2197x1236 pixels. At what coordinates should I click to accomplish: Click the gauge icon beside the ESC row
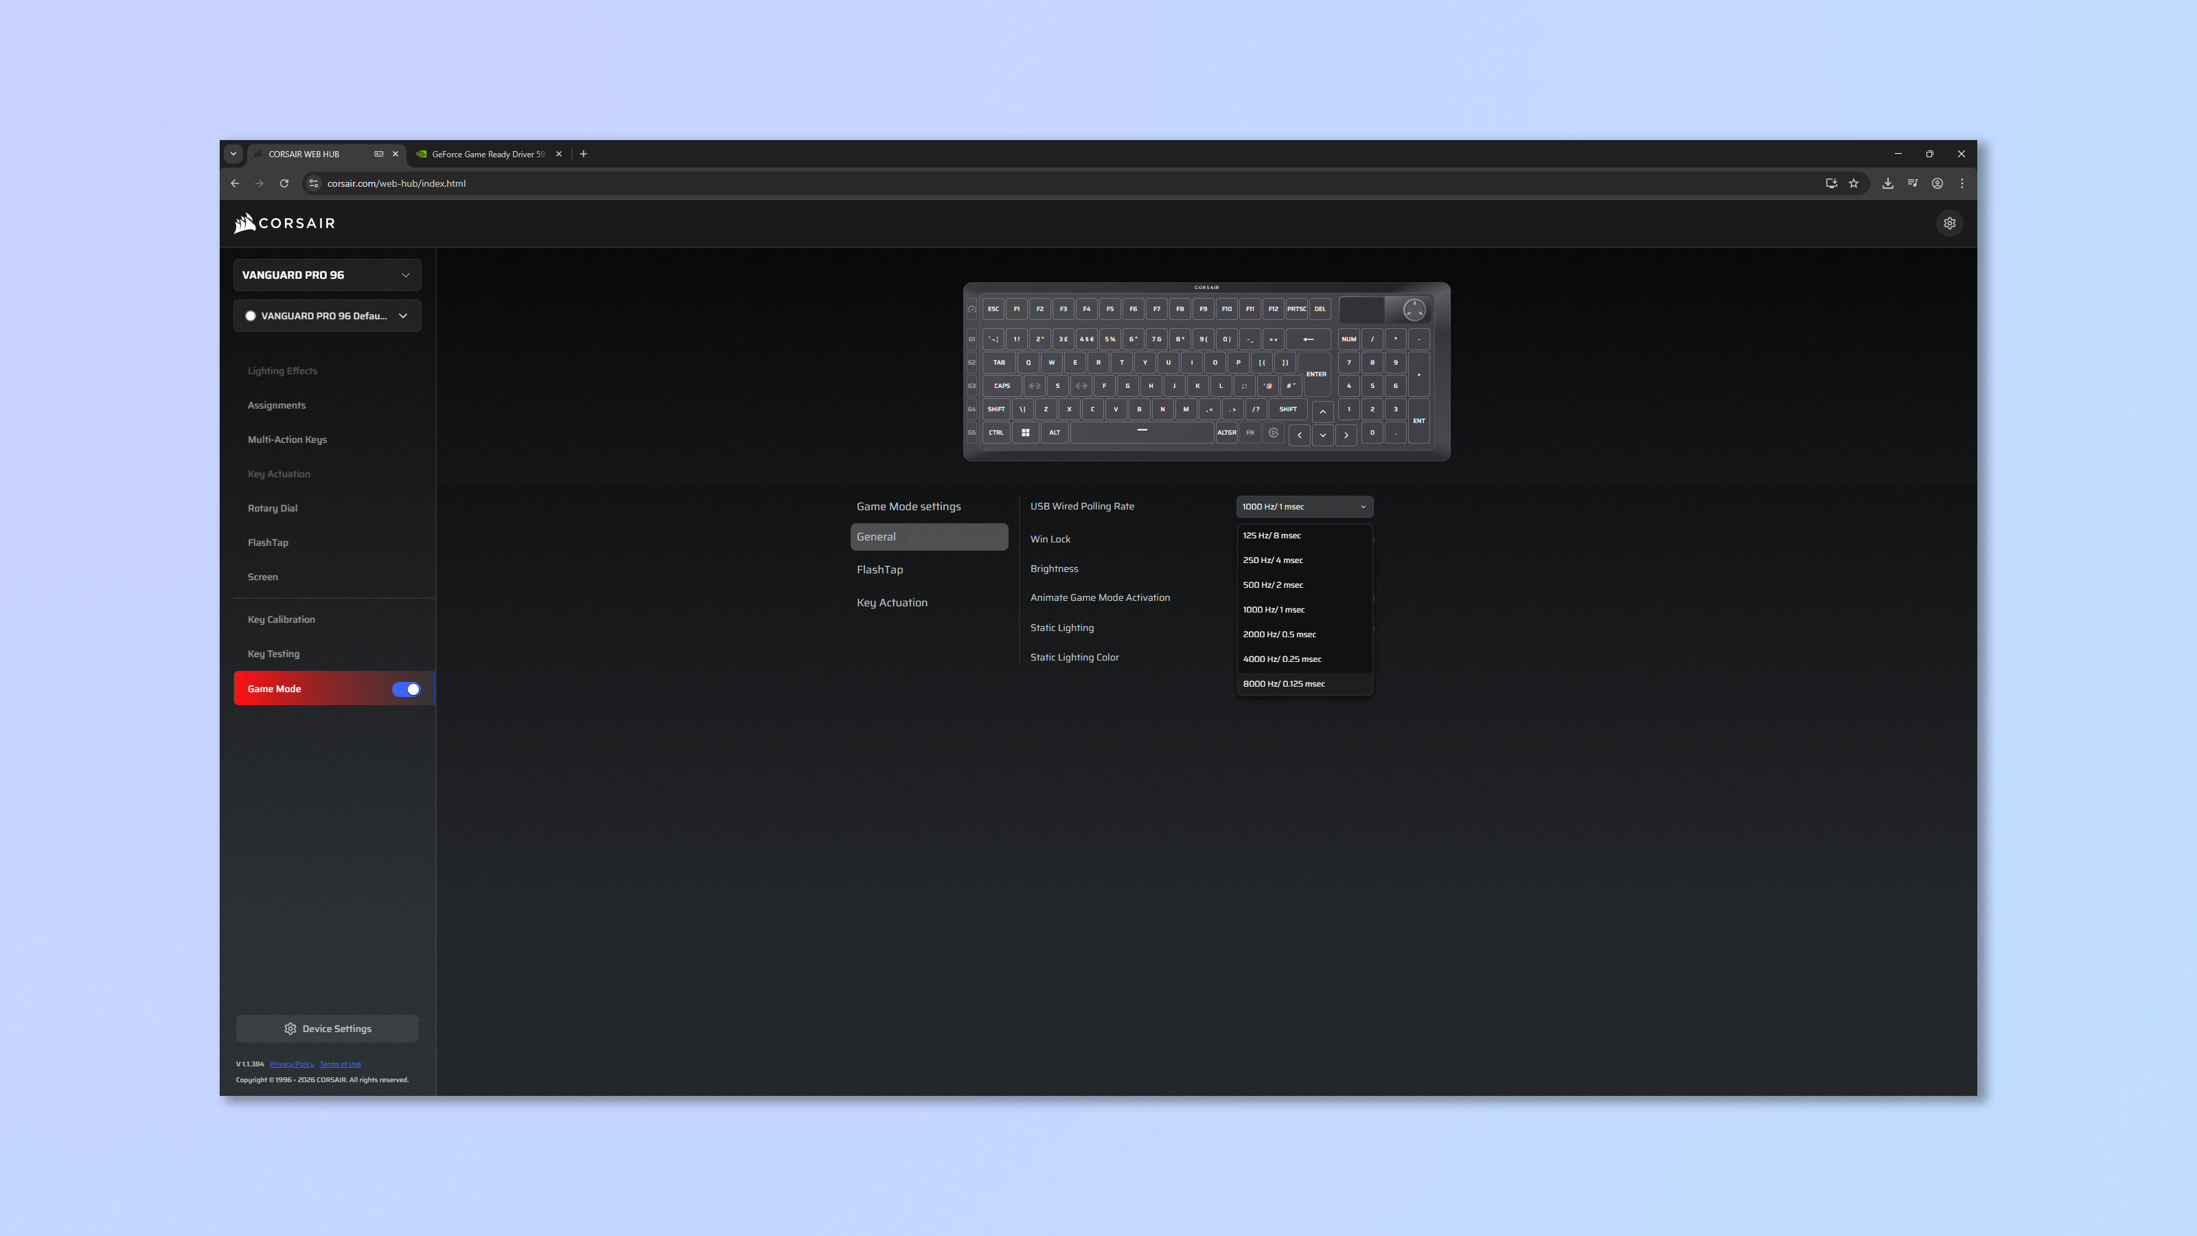(x=972, y=309)
